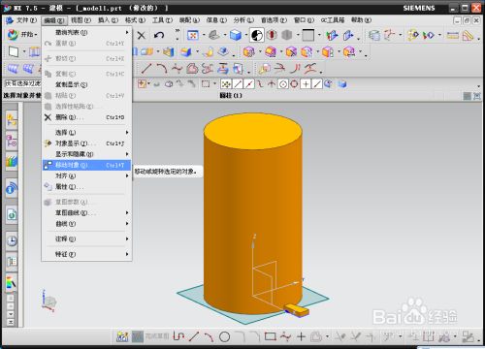Expand 对齐 (Align) submenu
The width and height of the screenshot is (485, 349).
[x=86, y=175]
